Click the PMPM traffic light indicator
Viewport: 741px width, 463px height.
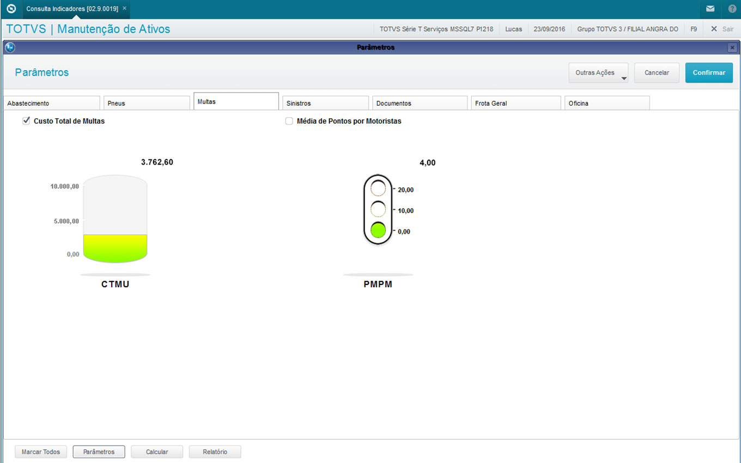(378, 210)
